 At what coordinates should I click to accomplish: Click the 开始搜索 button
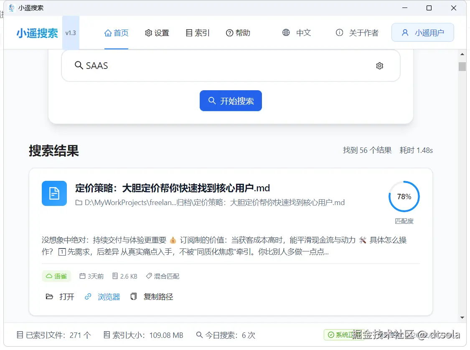click(x=231, y=101)
